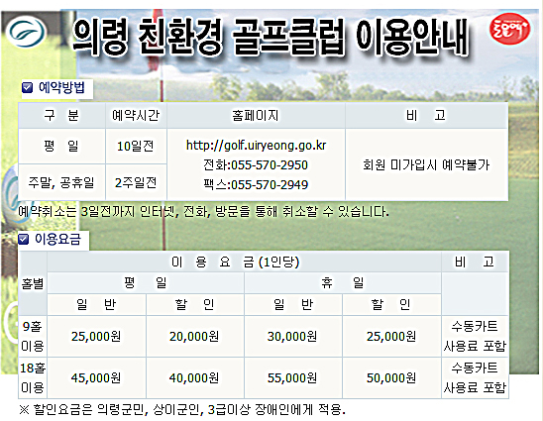Click the fax number 055-570-2949
Viewport: 543px width, 421px height.
(x=270, y=184)
